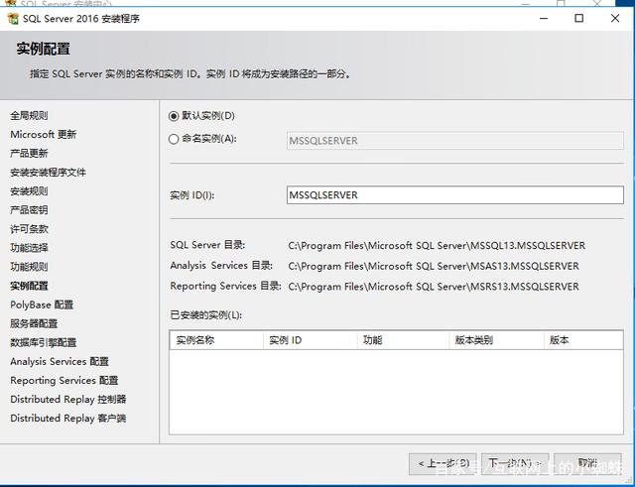Sort by 版本 column header
Viewport: 635px width, 487px height.
(x=583, y=340)
